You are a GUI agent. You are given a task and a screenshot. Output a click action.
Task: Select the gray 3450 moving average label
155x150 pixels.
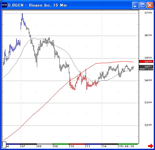pos(146,69)
